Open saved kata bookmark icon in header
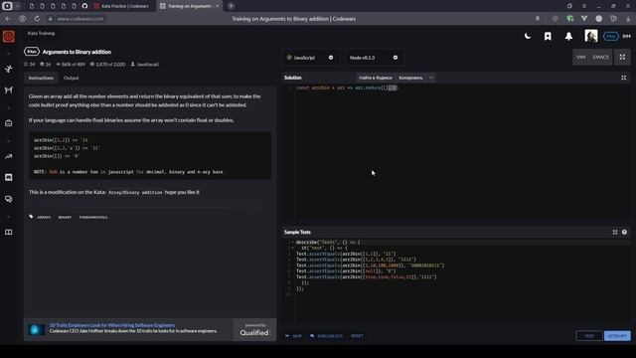Screen dimensions: 636x358 548,36
